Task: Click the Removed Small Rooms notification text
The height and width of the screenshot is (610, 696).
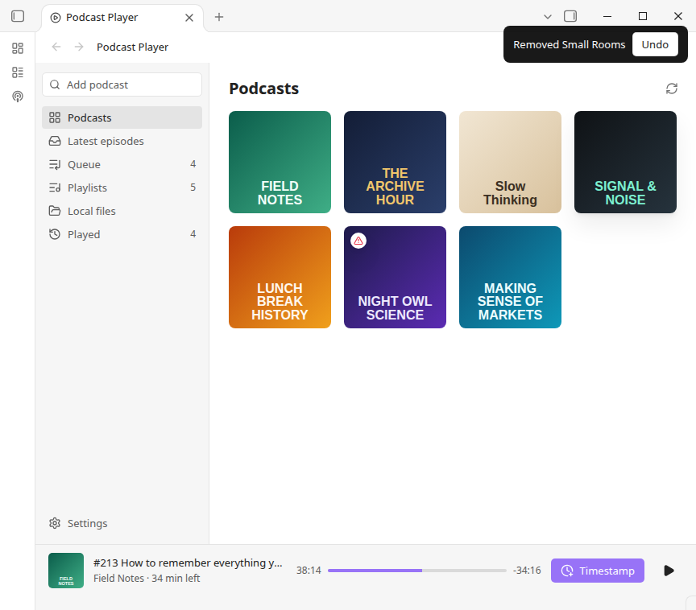Action: (569, 45)
